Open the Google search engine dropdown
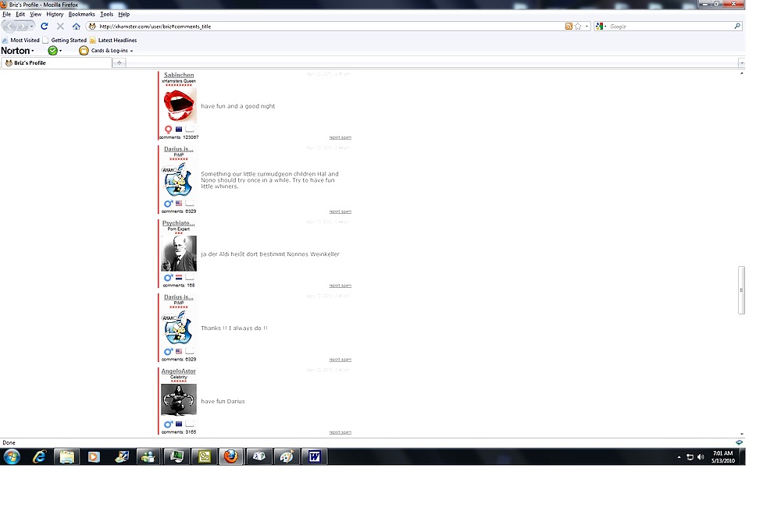 tap(601, 27)
